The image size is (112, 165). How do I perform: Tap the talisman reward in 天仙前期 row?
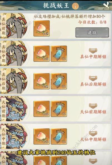[59, 109]
